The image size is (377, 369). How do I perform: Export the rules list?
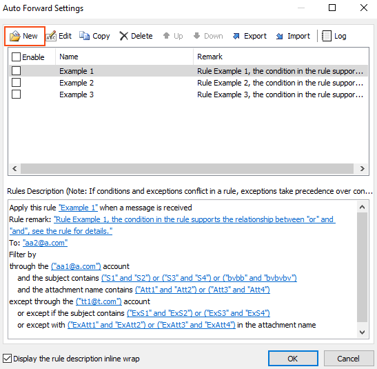tap(249, 36)
